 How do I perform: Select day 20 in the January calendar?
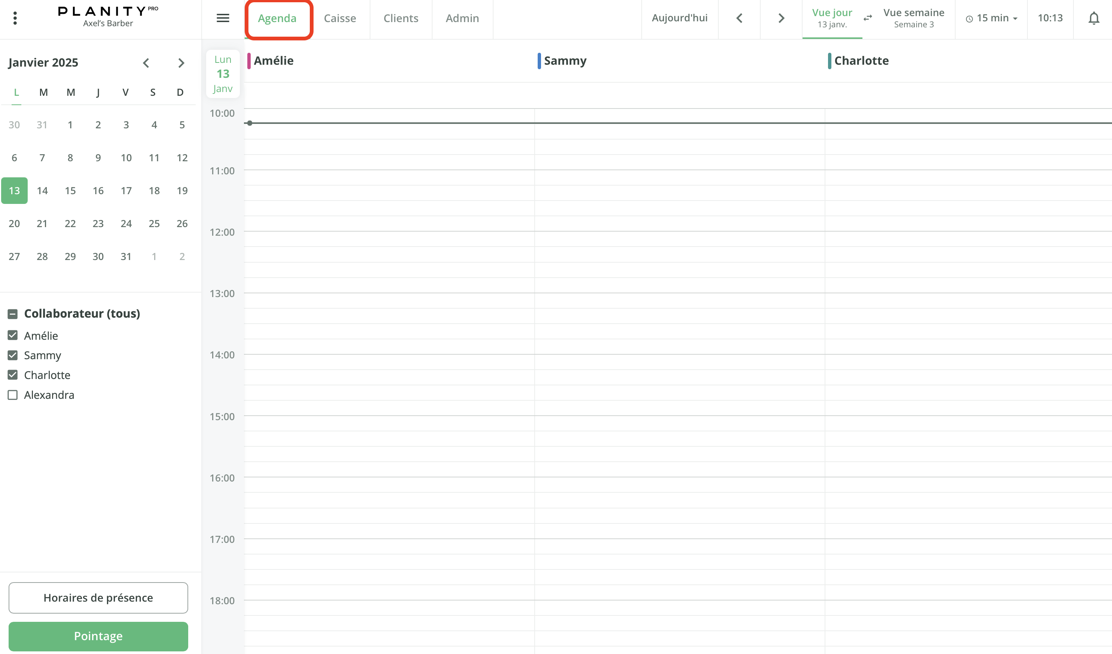[x=14, y=223]
